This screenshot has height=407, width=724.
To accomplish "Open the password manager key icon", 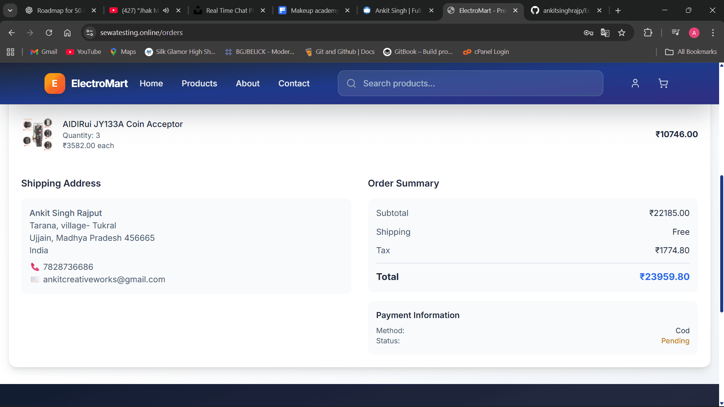I will coord(588,33).
